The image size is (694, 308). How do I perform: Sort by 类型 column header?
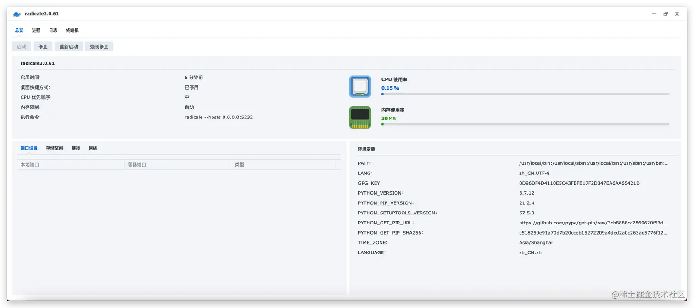pos(284,164)
